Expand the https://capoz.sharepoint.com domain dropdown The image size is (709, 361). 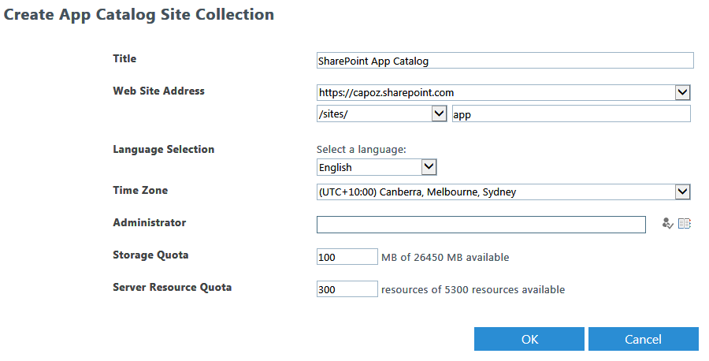click(x=682, y=93)
